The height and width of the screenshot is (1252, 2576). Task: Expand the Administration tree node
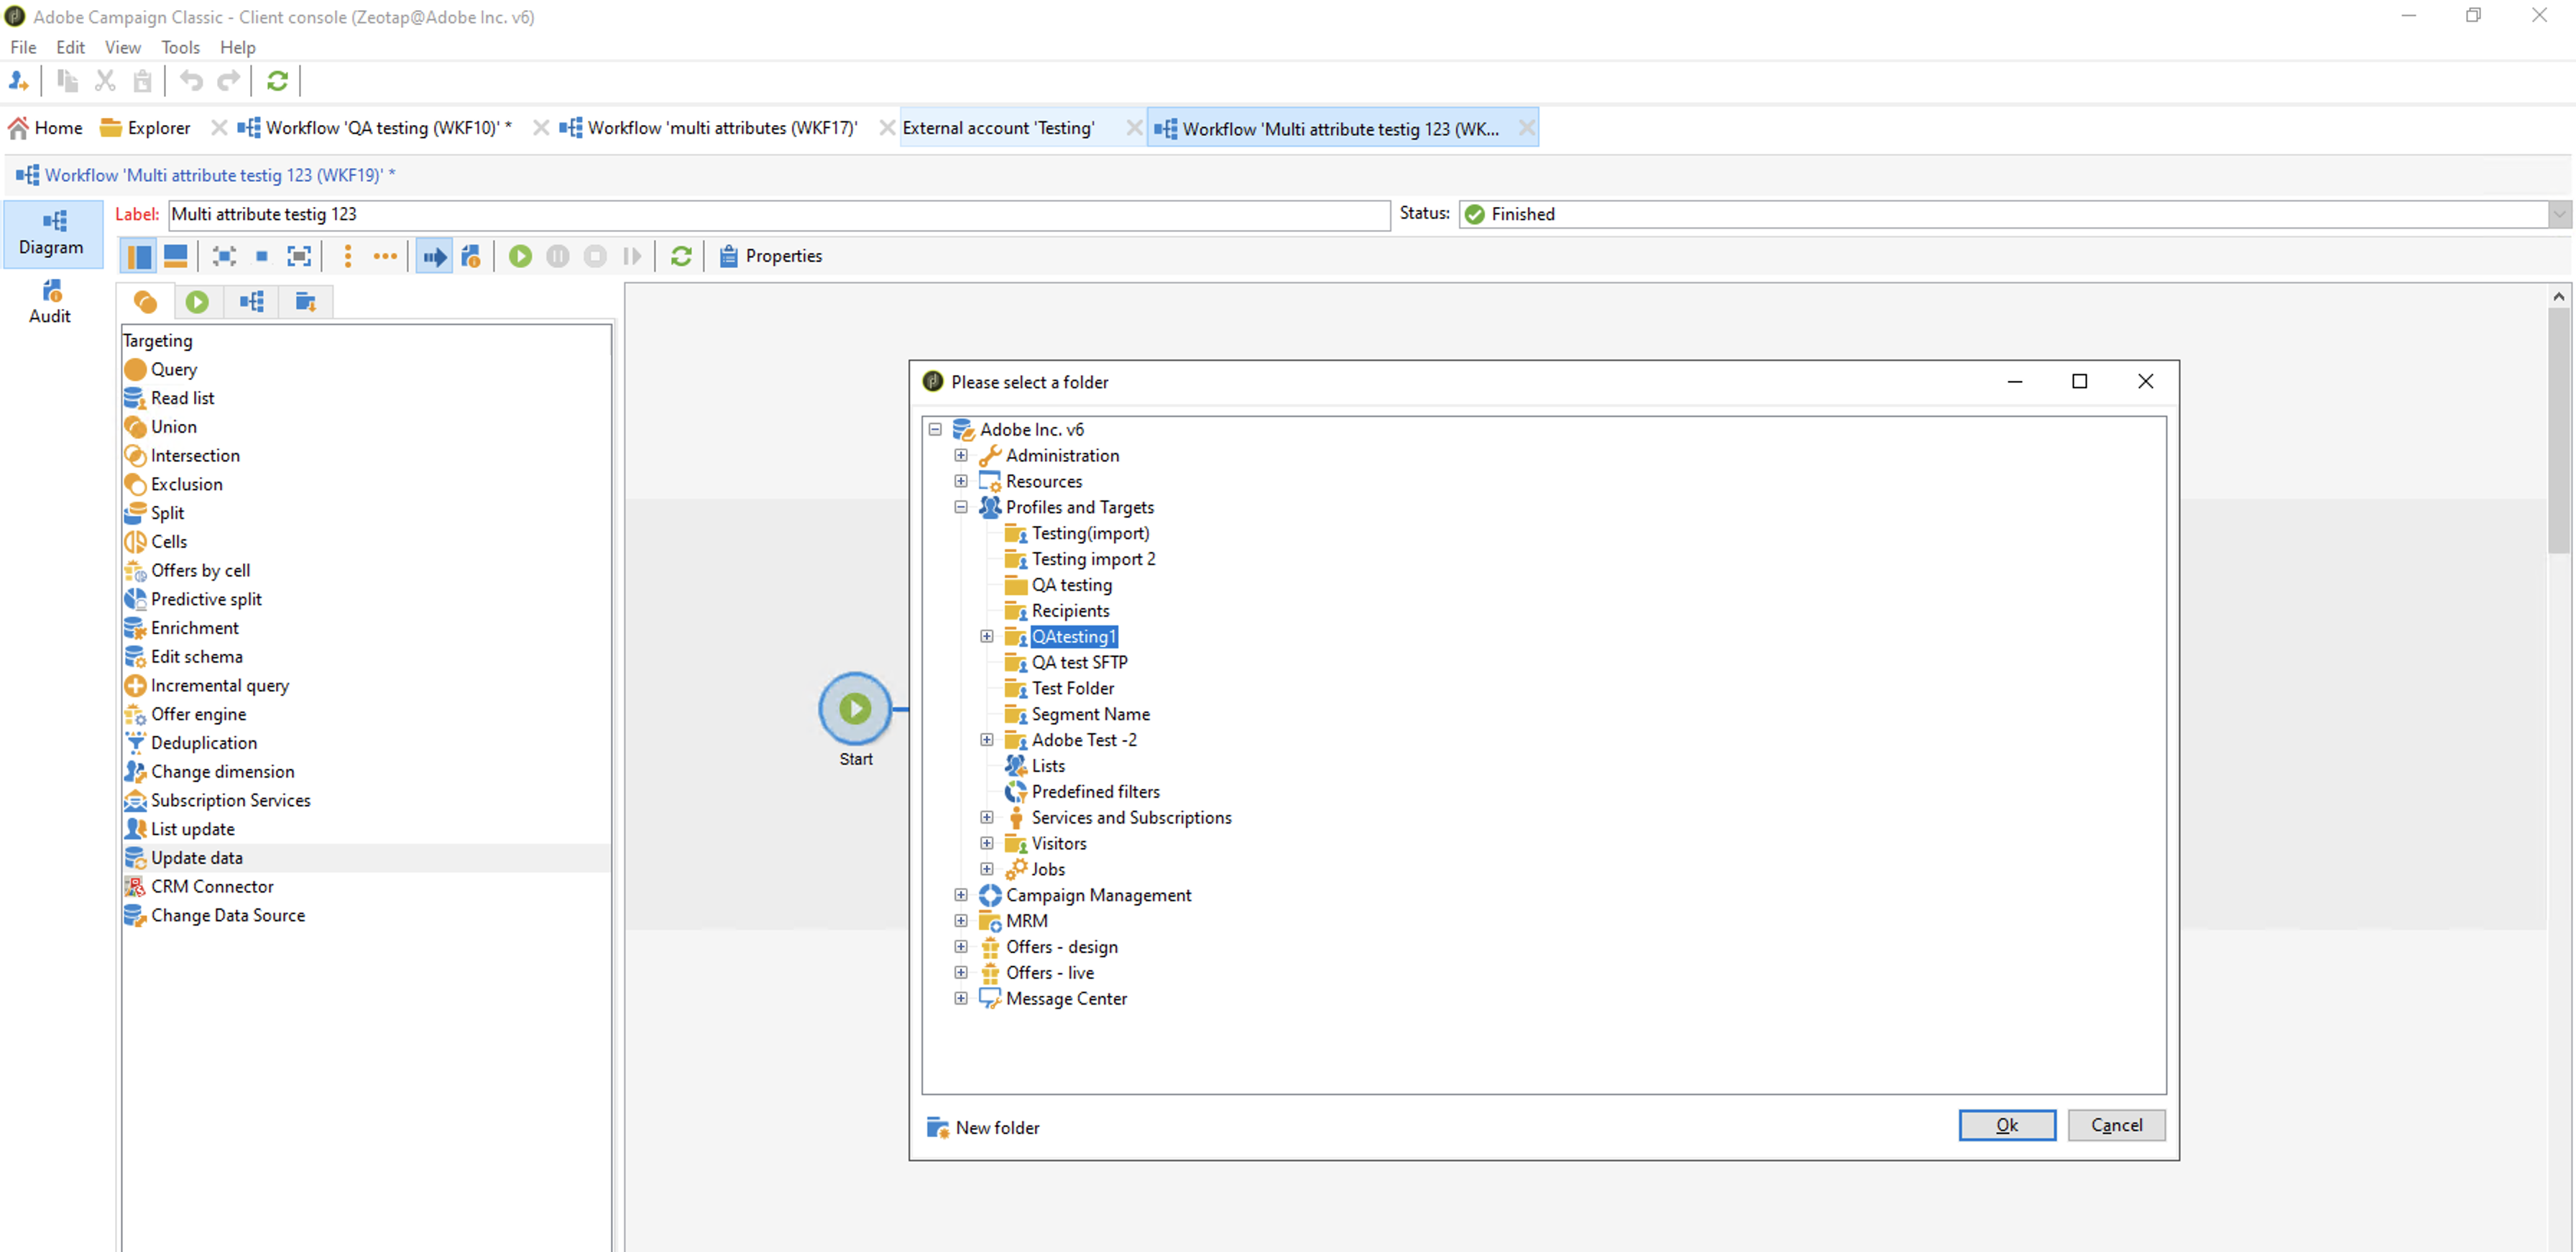(961, 455)
